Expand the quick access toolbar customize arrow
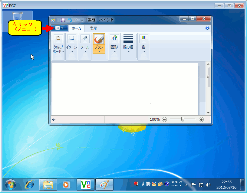 pyautogui.click(x=82, y=20)
